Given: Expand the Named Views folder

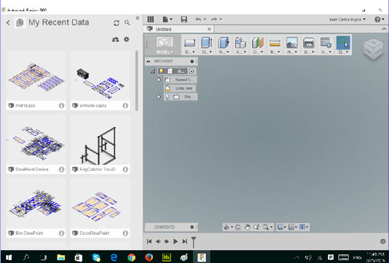Looking at the screenshot, I should (x=159, y=80).
